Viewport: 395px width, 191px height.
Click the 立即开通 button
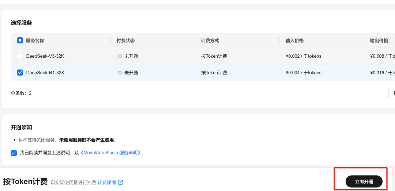click(364, 182)
